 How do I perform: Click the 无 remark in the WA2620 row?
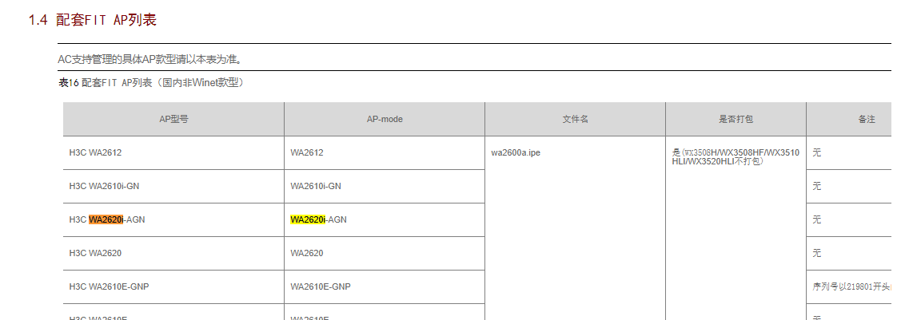coord(817,254)
